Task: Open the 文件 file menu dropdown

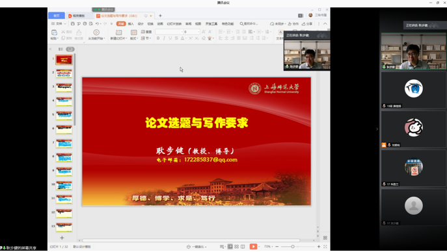Action: click(59, 23)
